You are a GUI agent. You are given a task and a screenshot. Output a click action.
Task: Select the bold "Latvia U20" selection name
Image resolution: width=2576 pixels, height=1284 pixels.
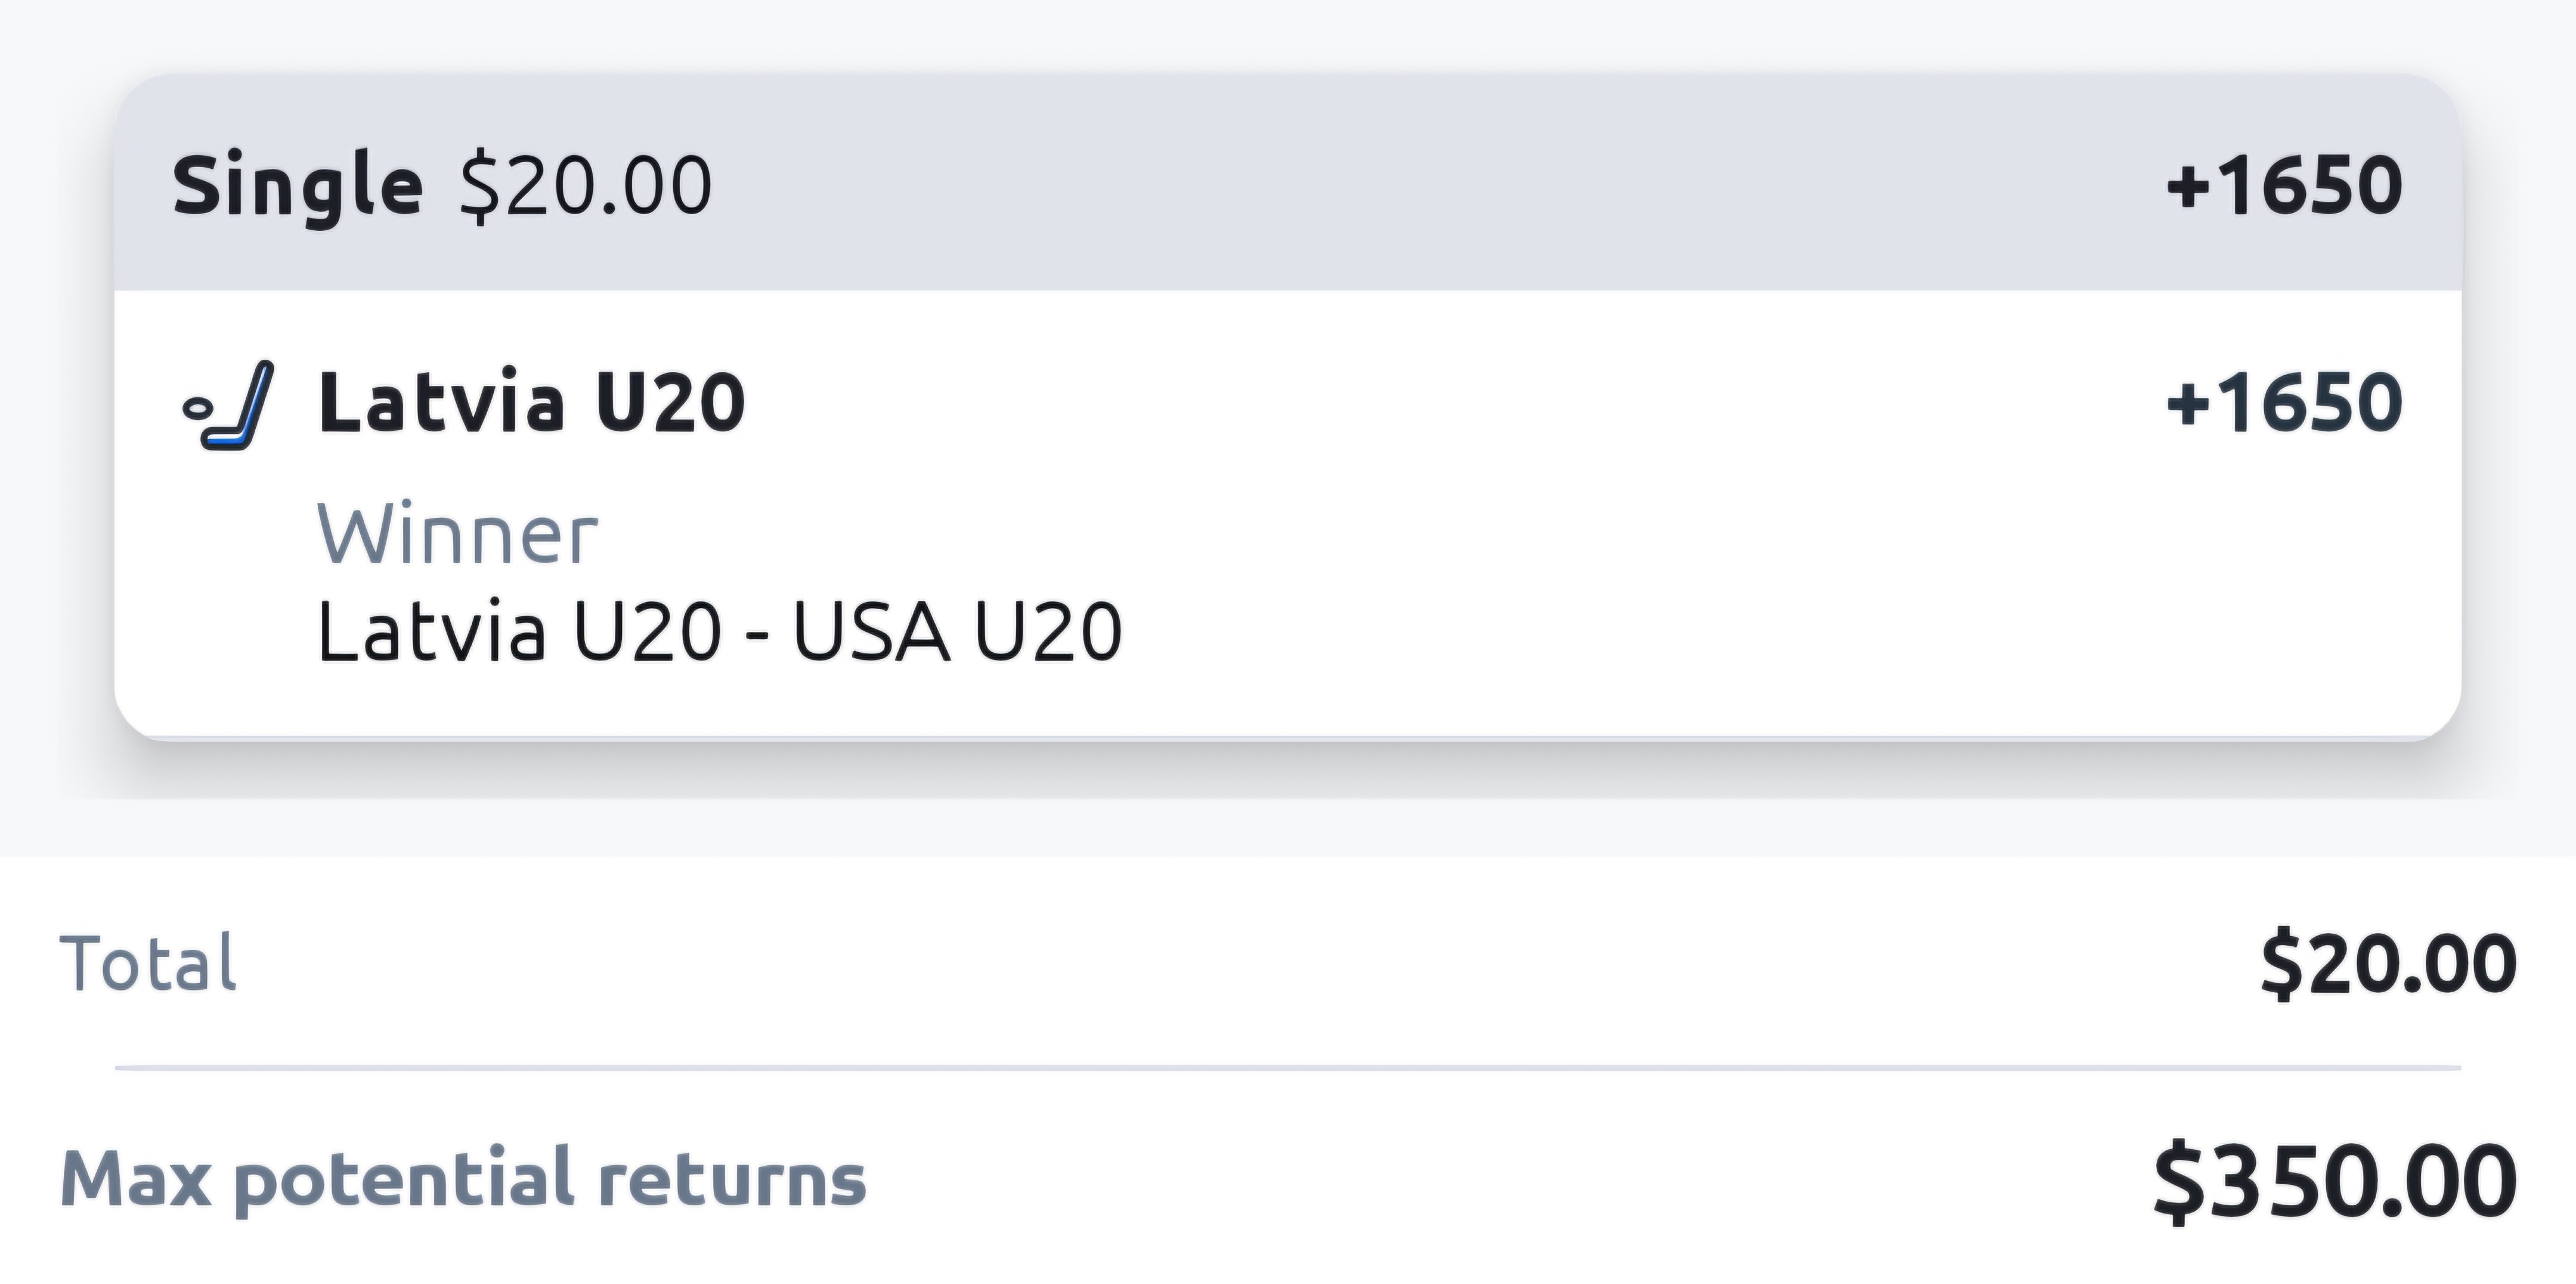point(531,403)
